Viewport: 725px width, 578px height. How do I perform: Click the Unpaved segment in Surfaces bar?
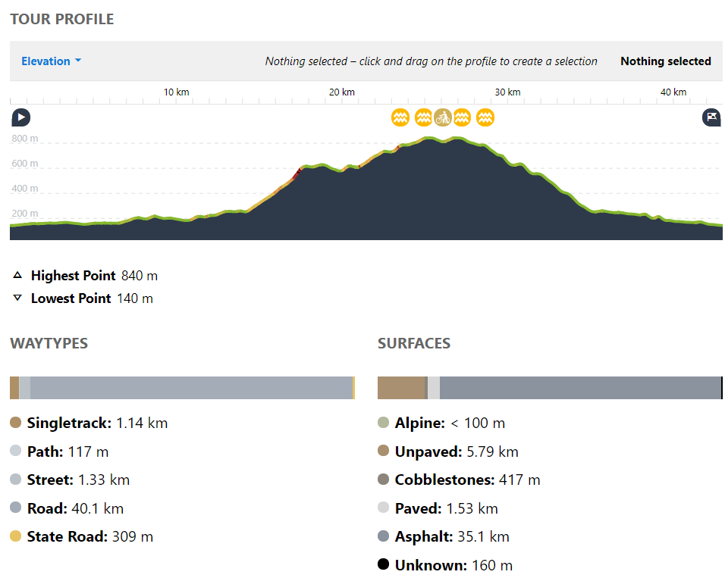(402, 388)
